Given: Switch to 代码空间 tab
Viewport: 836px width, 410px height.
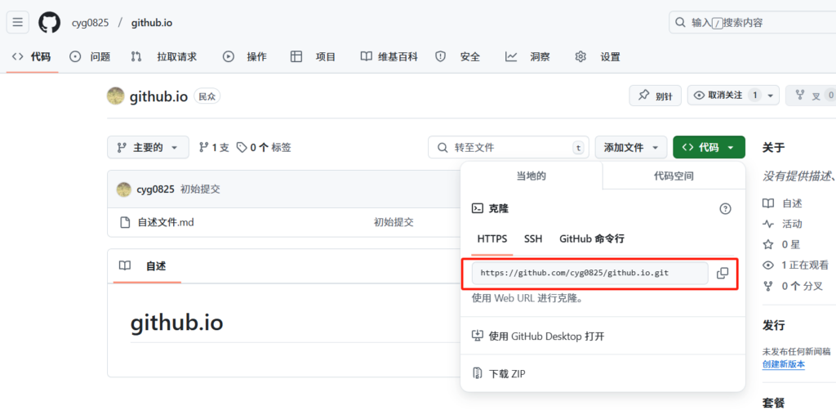Looking at the screenshot, I should (674, 176).
